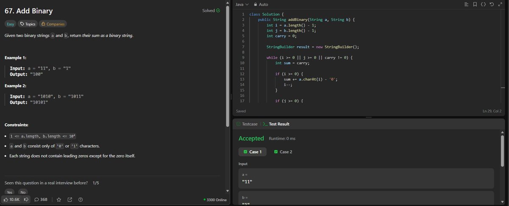This screenshot has height=206, width=509.
Task: Click the Example 2 heading
Action: coord(16,86)
